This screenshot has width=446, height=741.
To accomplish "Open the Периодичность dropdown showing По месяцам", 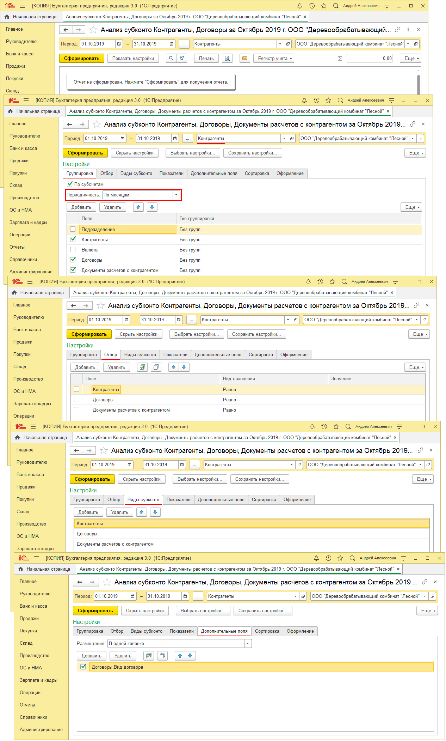I will (x=176, y=195).
